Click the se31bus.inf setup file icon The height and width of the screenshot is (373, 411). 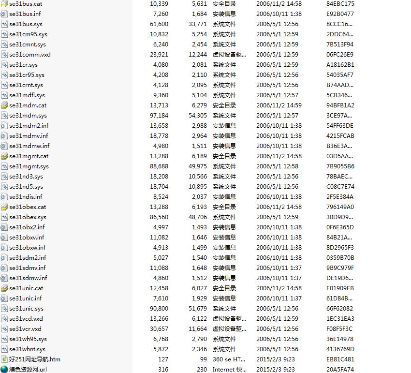[4, 14]
